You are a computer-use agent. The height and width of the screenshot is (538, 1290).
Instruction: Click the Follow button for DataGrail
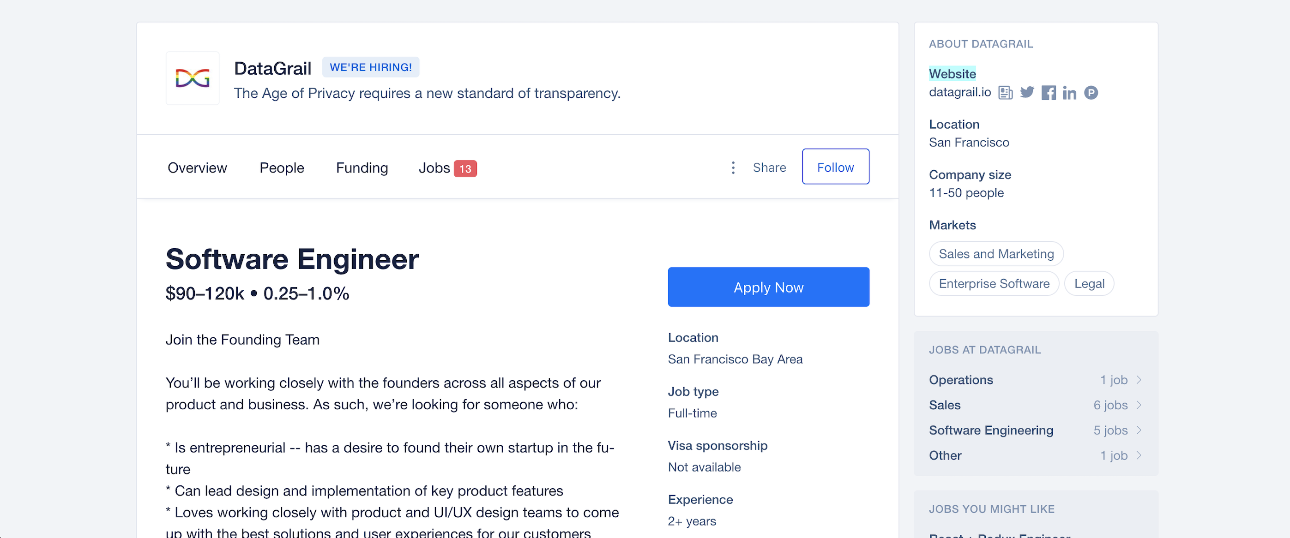tap(835, 167)
